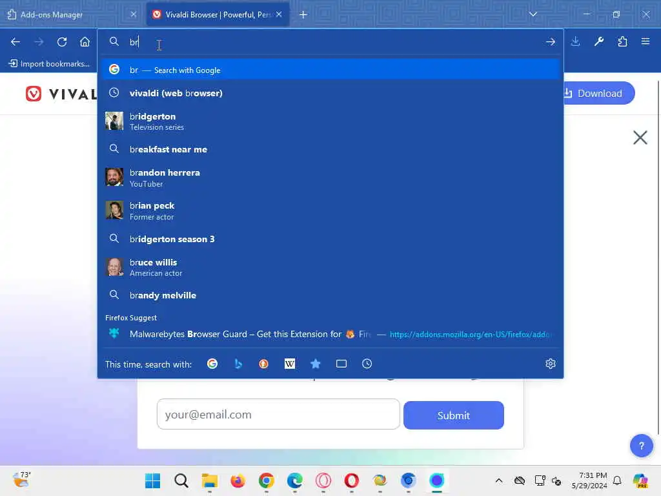Screen dimensions: 661x496
Task: Pick the 'brandon herrera' YouTuber suggestion
Action: click(x=330, y=178)
